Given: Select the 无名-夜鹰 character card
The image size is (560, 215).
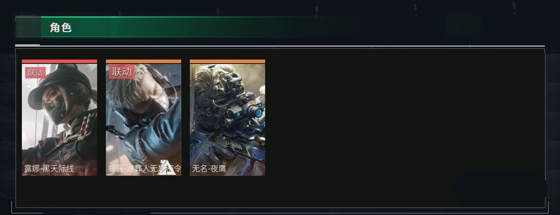Looking at the screenshot, I should [x=228, y=118].
